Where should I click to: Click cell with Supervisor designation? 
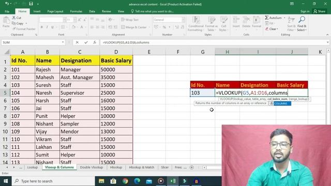click(80, 93)
